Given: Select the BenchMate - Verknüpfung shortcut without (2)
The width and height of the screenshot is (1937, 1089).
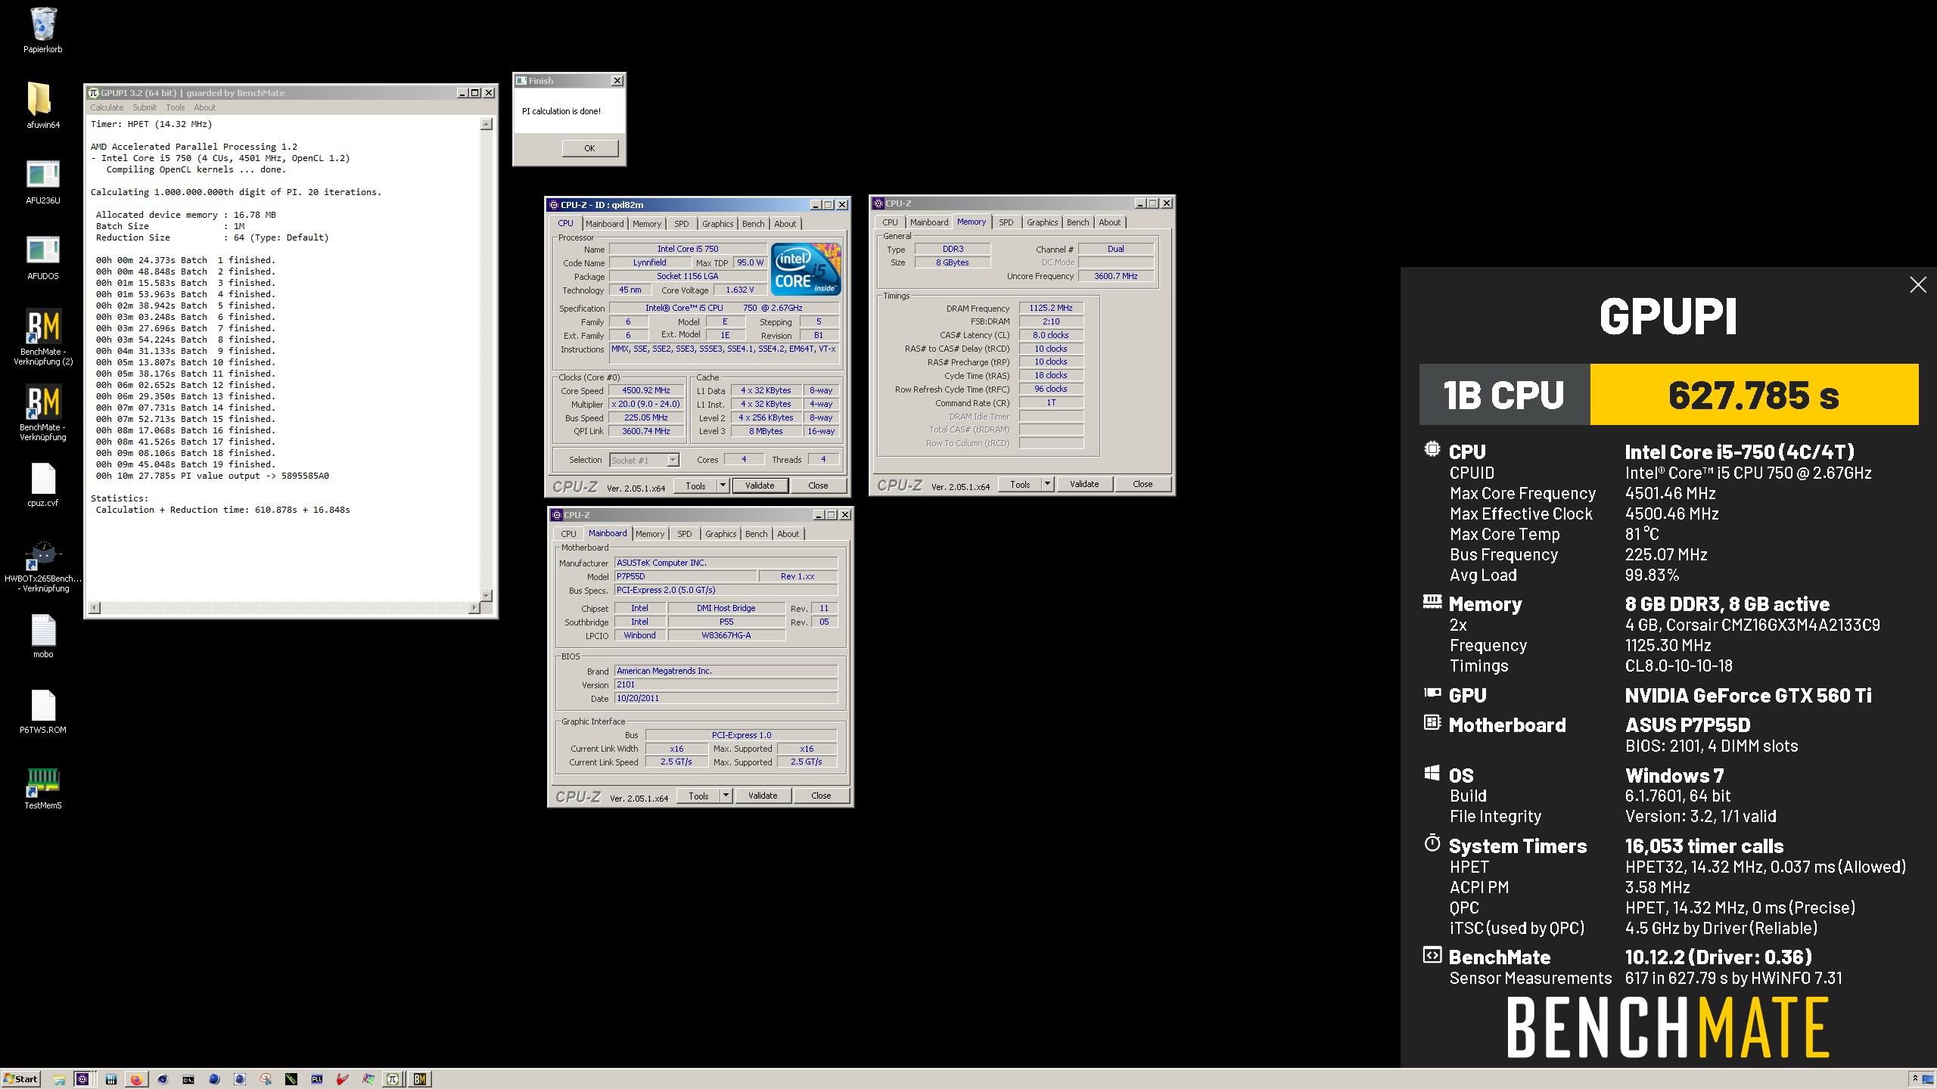Looking at the screenshot, I should point(43,413).
